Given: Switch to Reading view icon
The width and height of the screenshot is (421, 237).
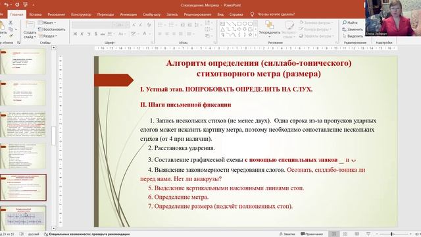Looking at the screenshot, I should point(357,234).
